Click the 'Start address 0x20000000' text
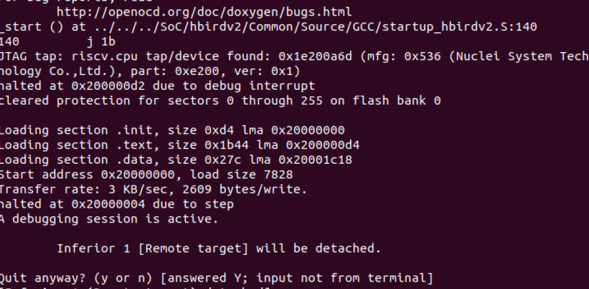Image resolution: width=589 pixels, height=289 pixels. click(x=87, y=175)
